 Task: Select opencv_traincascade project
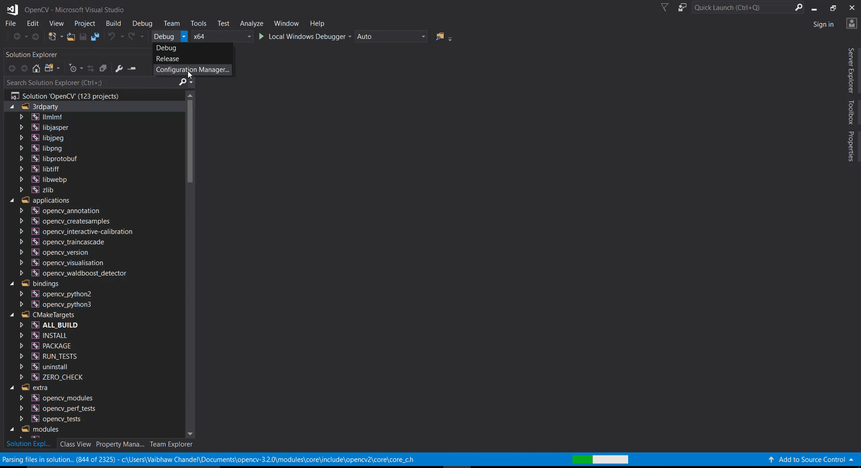73,242
